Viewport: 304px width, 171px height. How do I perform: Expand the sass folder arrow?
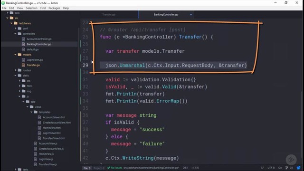click(x=8, y=13)
